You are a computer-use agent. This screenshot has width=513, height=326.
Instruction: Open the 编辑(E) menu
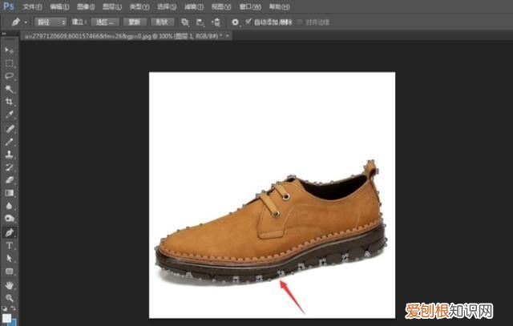tap(59, 7)
